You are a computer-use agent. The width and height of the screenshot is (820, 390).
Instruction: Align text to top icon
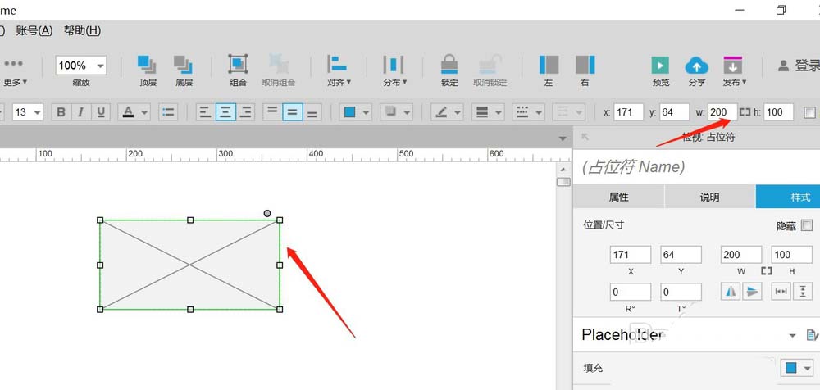[272, 112]
